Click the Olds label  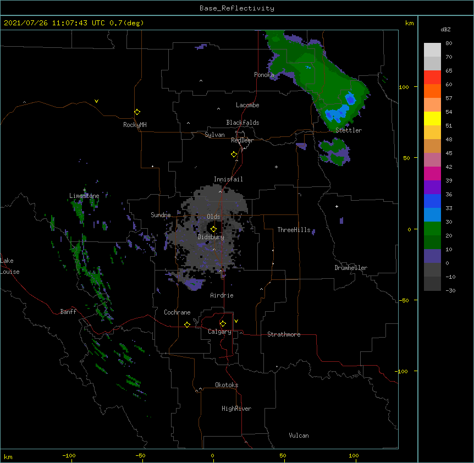click(213, 217)
